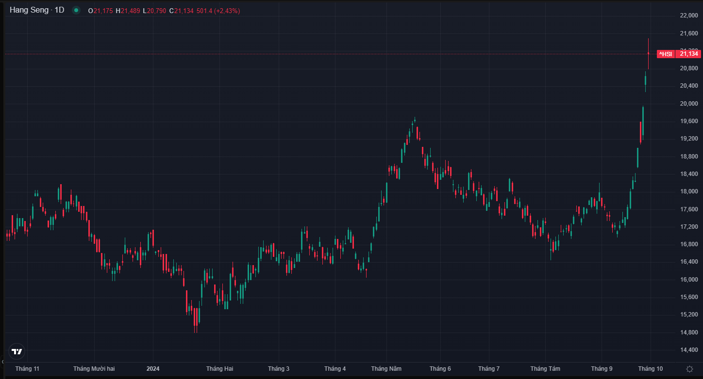Click the 19,200 price axis label
Viewport: 703px width, 379px height.
coord(689,139)
